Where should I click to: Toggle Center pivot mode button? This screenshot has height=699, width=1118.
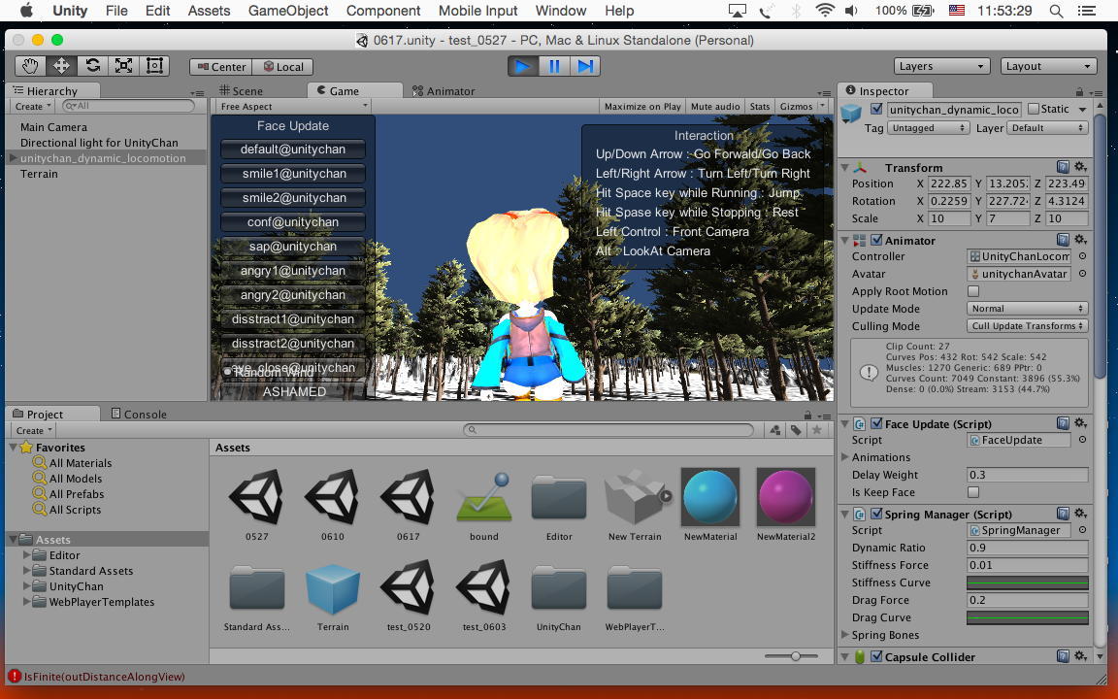221,66
